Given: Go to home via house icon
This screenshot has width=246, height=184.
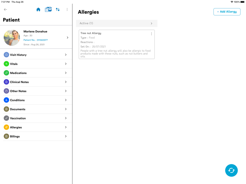Looking at the screenshot, I should pyautogui.click(x=38, y=9).
